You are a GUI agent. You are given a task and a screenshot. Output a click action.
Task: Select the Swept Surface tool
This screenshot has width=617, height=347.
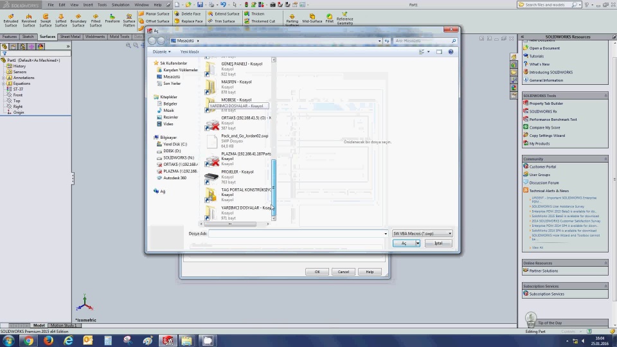click(45, 21)
